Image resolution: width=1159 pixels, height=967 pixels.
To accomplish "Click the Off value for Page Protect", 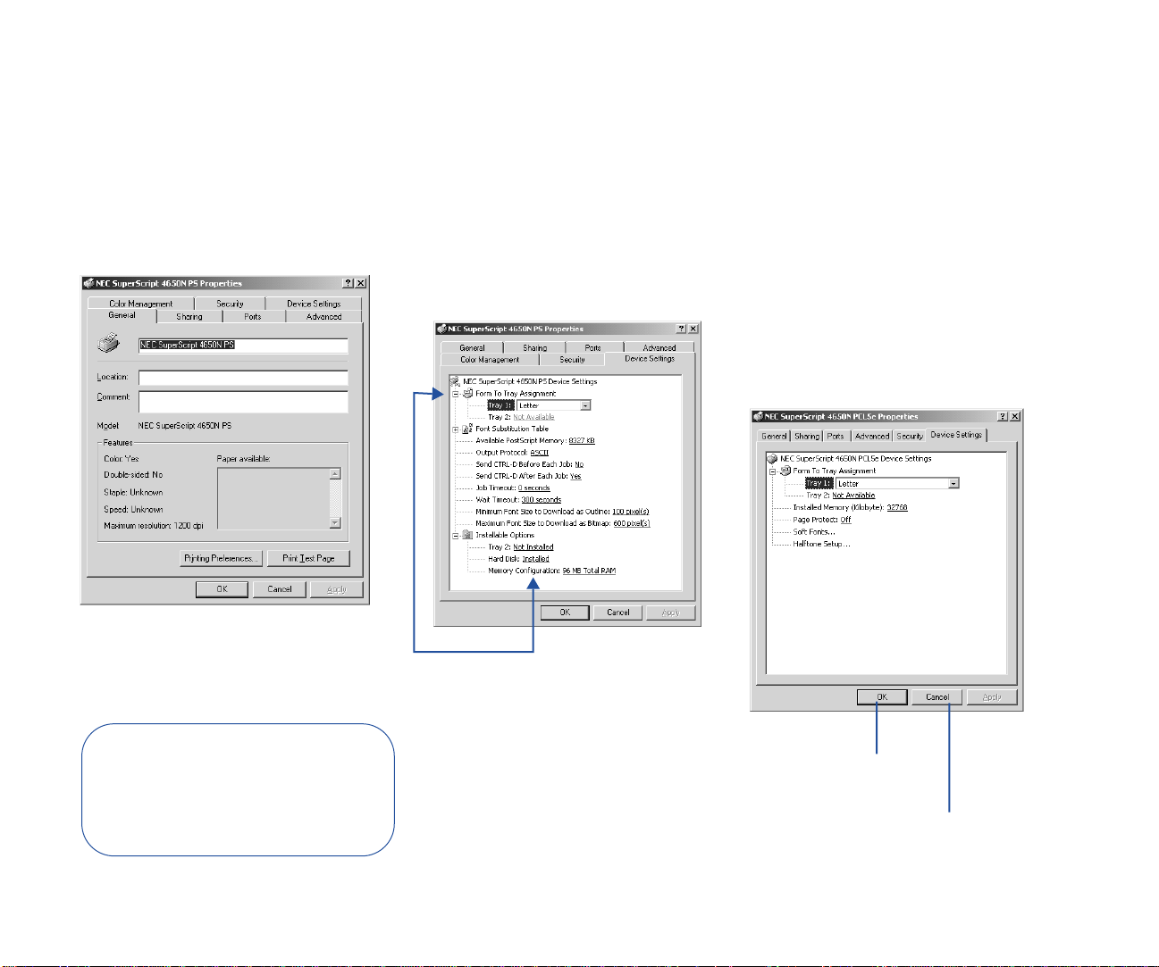I will pyautogui.click(x=845, y=520).
